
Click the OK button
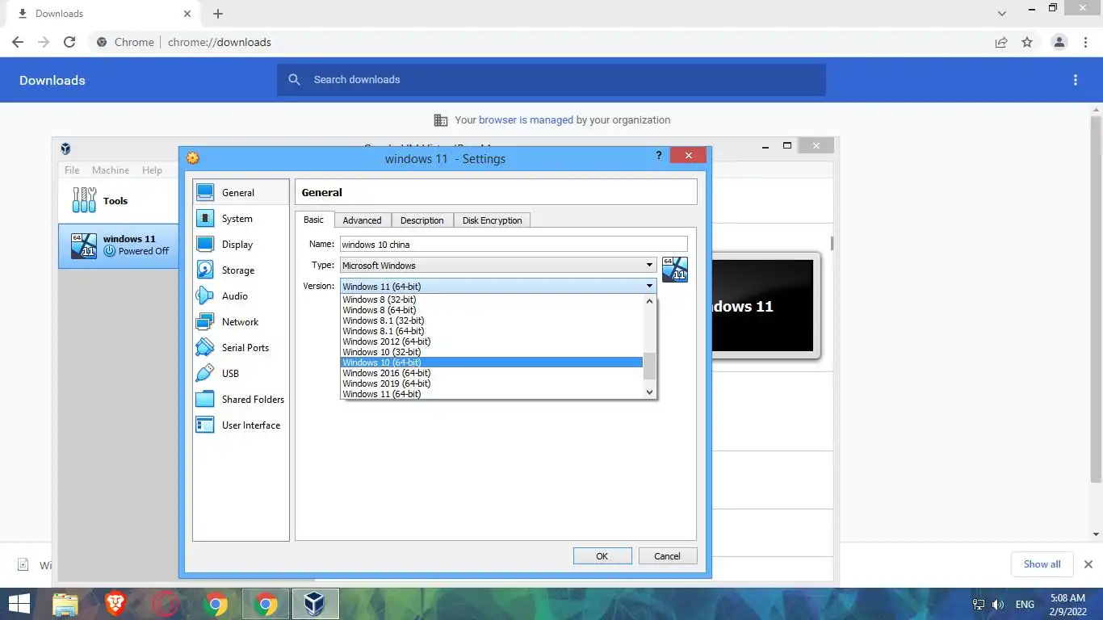tap(602, 556)
